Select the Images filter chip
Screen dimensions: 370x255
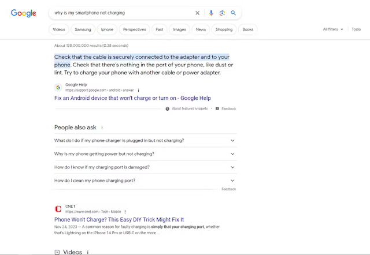tap(180, 29)
